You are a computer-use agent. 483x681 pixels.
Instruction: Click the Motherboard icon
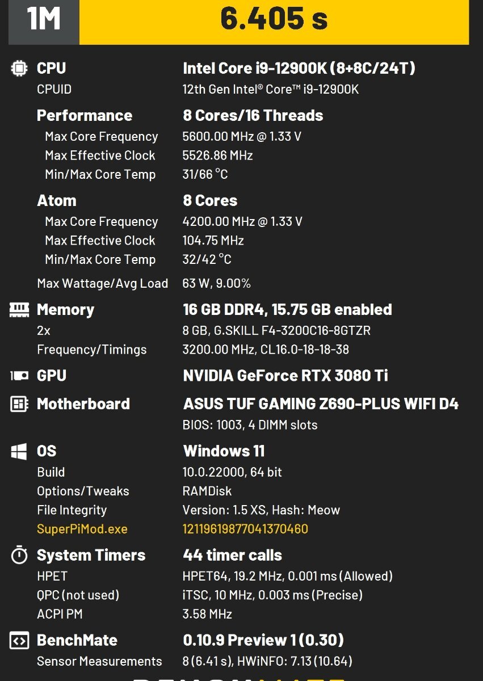pos(19,404)
